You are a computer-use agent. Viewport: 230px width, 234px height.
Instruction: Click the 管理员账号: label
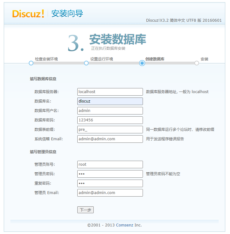(44, 164)
